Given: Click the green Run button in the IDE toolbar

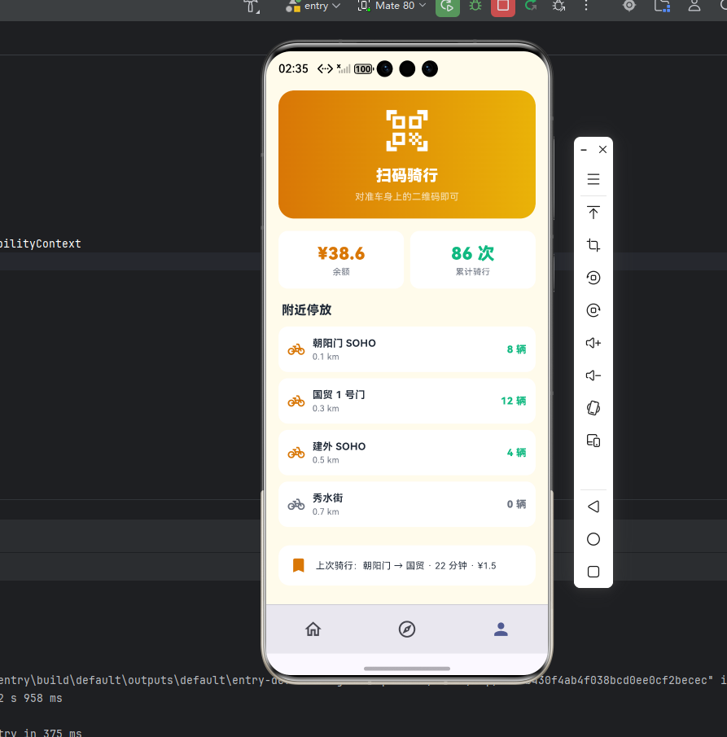Looking at the screenshot, I should [448, 7].
